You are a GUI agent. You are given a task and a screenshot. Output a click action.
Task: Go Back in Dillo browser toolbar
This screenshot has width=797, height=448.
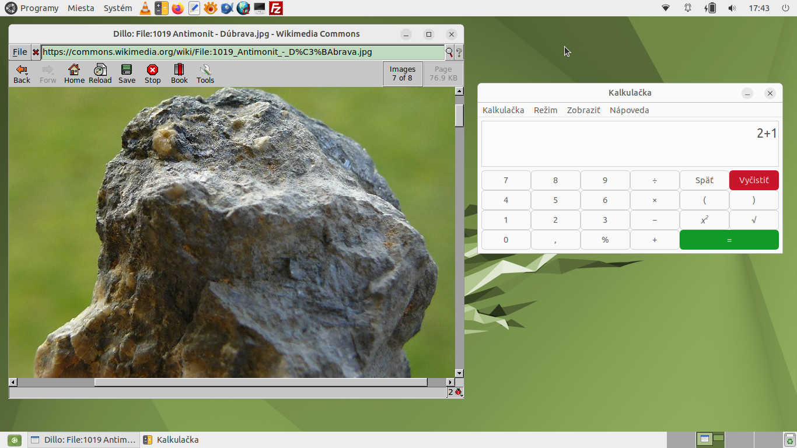(22, 74)
